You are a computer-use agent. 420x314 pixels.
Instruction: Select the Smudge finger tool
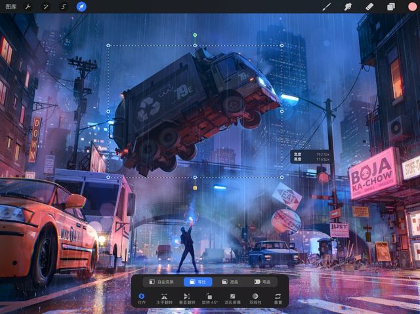pos(348,7)
